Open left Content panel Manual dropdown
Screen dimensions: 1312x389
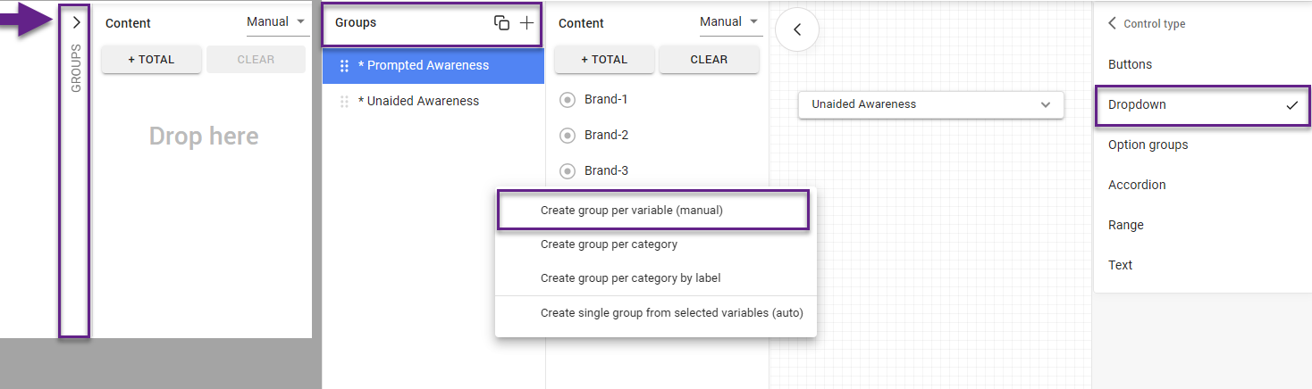point(277,22)
